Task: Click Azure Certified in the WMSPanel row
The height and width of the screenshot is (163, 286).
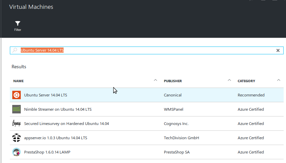Action: (251, 109)
